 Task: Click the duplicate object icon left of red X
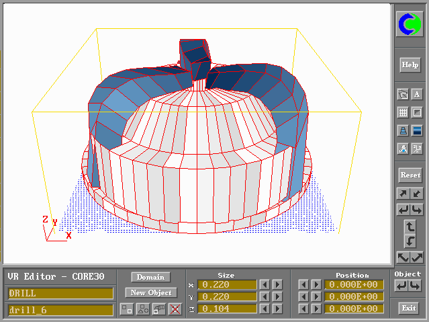coord(159,309)
